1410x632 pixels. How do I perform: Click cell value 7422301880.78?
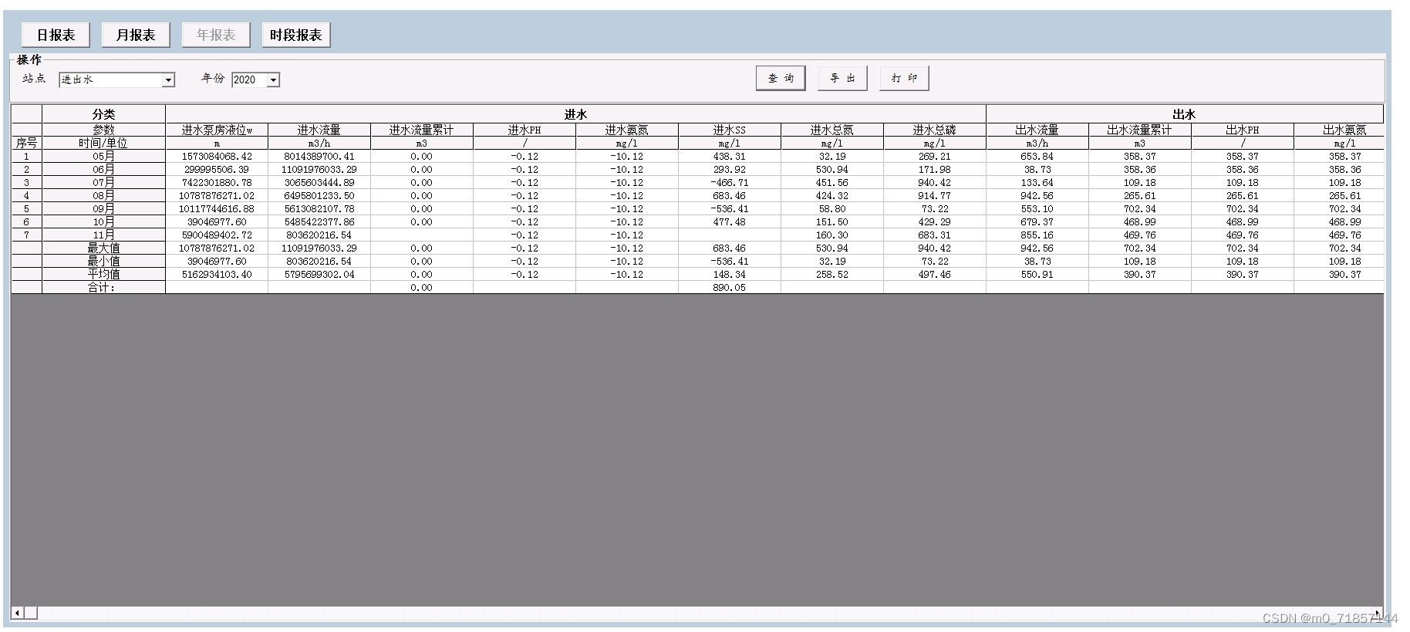(217, 183)
